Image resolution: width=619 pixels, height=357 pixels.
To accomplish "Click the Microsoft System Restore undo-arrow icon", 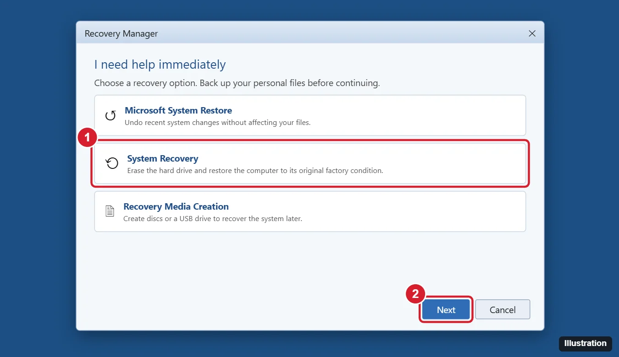I will (111, 115).
